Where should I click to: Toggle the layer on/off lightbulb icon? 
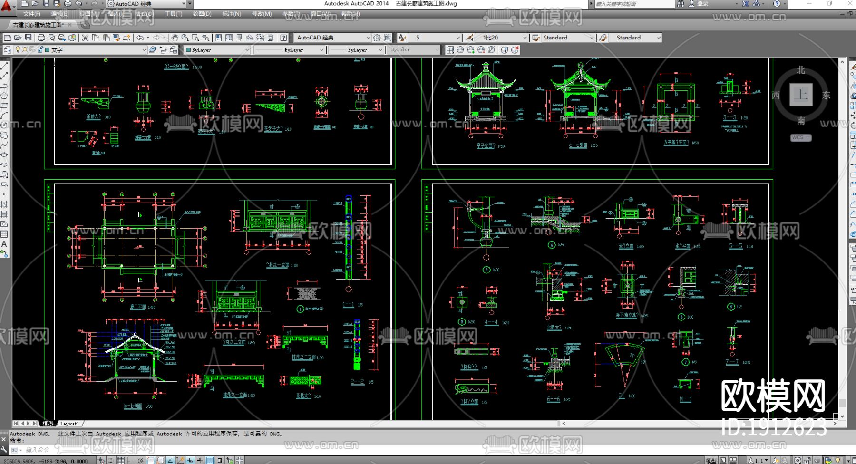pyautogui.click(x=18, y=50)
